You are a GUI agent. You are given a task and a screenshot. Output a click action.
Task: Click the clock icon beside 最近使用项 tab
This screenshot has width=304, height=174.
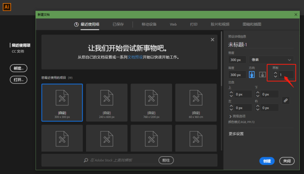[x=76, y=24]
